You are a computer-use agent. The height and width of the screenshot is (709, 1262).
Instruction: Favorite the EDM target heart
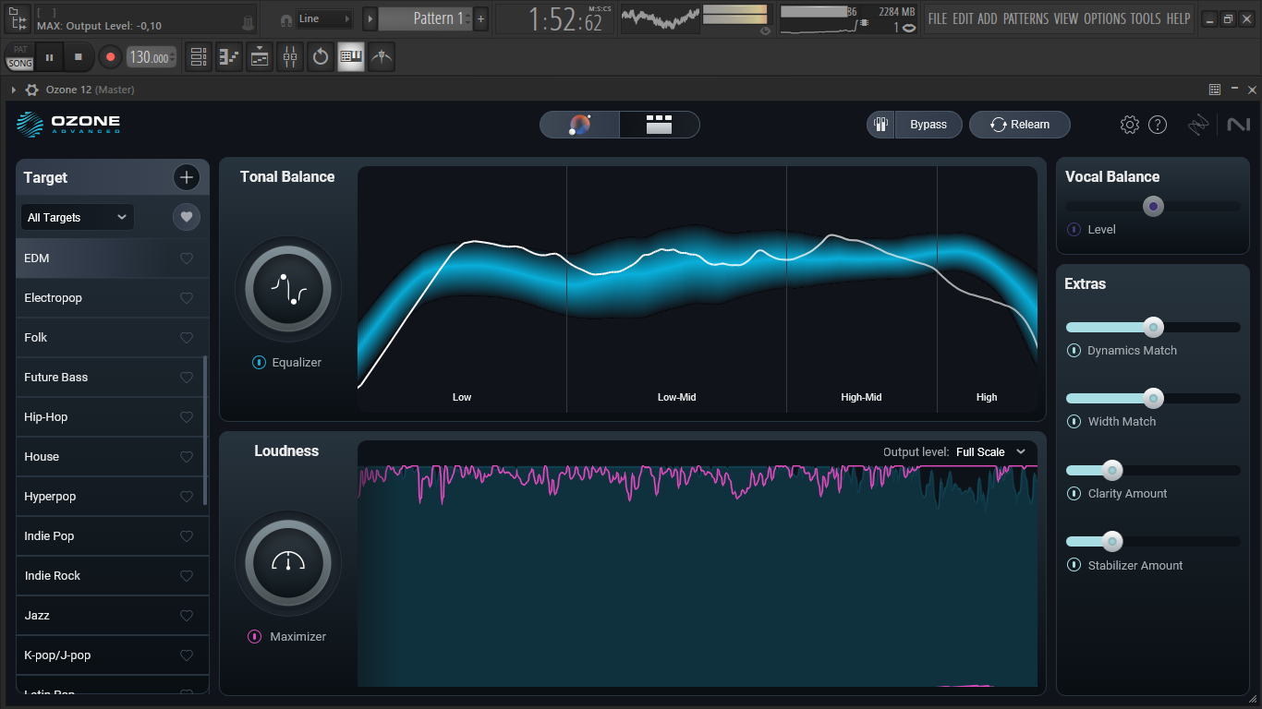[x=187, y=258]
